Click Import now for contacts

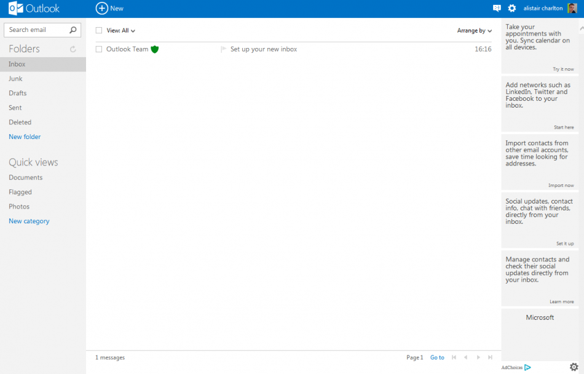tap(561, 185)
